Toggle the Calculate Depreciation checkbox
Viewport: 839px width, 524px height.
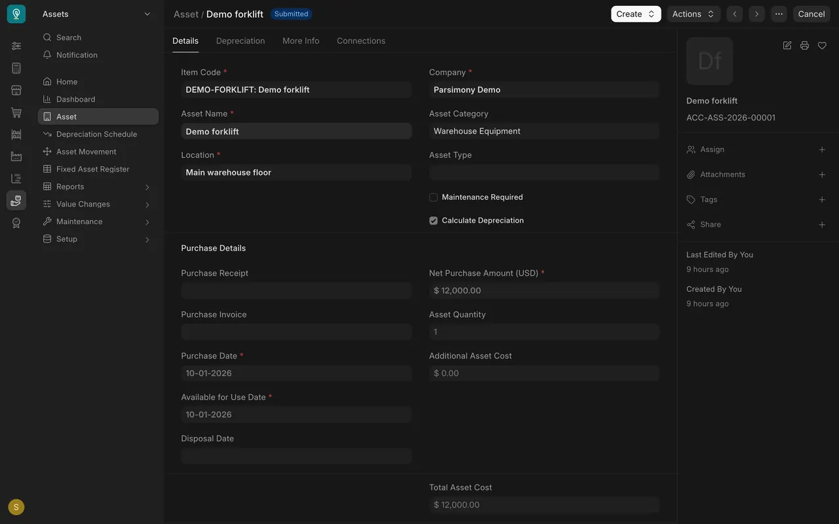coord(433,221)
